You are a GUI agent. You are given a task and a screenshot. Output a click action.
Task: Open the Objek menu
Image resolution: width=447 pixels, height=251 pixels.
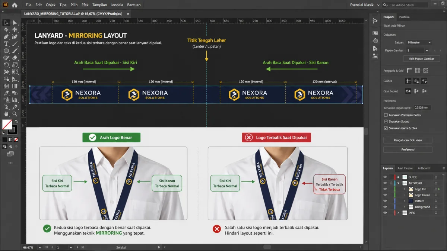pyautogui.click(x=51, y=5)
